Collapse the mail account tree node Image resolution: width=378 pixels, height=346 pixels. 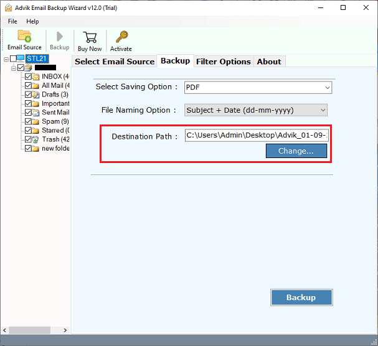pyautogui.click(x=14, y=68)
